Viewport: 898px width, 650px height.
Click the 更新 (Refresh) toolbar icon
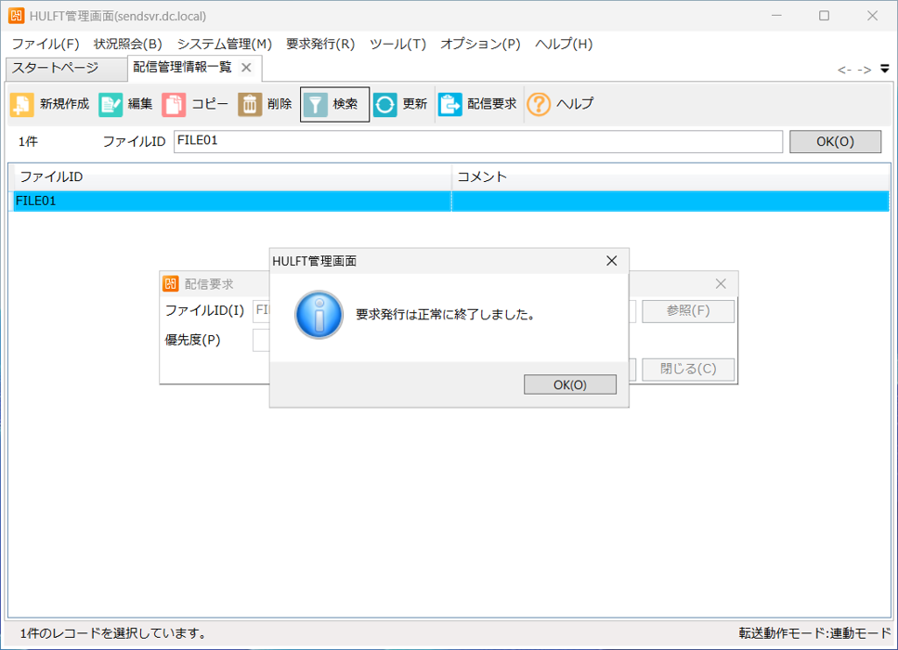pos(385,105)
